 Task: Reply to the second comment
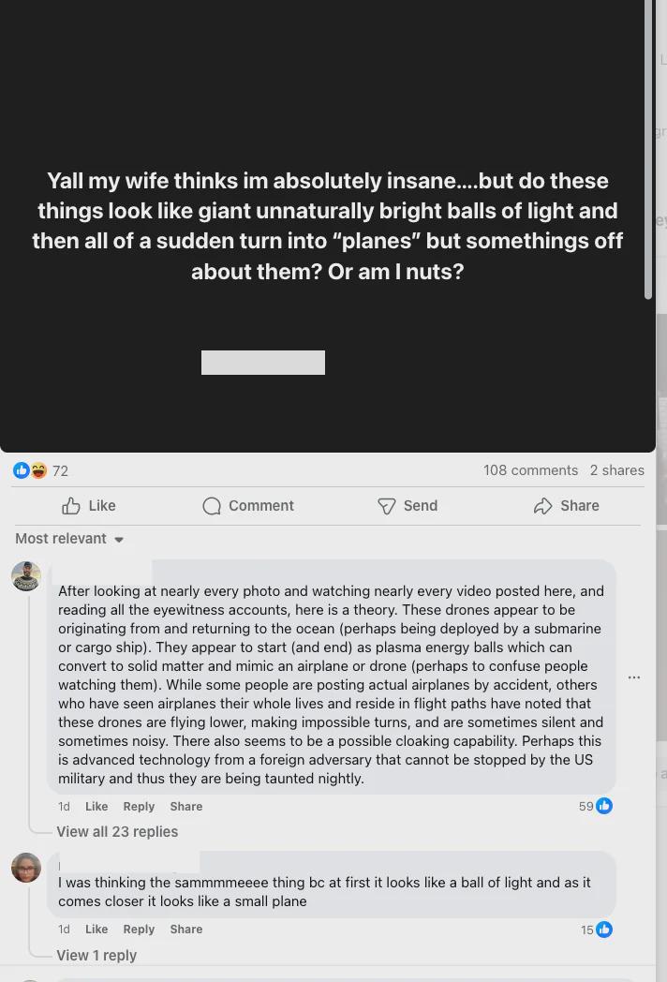pos(139,930)
